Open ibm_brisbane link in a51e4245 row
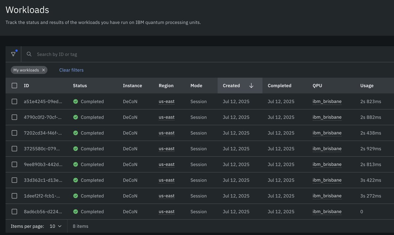394x235 pixels. [x=327, y=102]
